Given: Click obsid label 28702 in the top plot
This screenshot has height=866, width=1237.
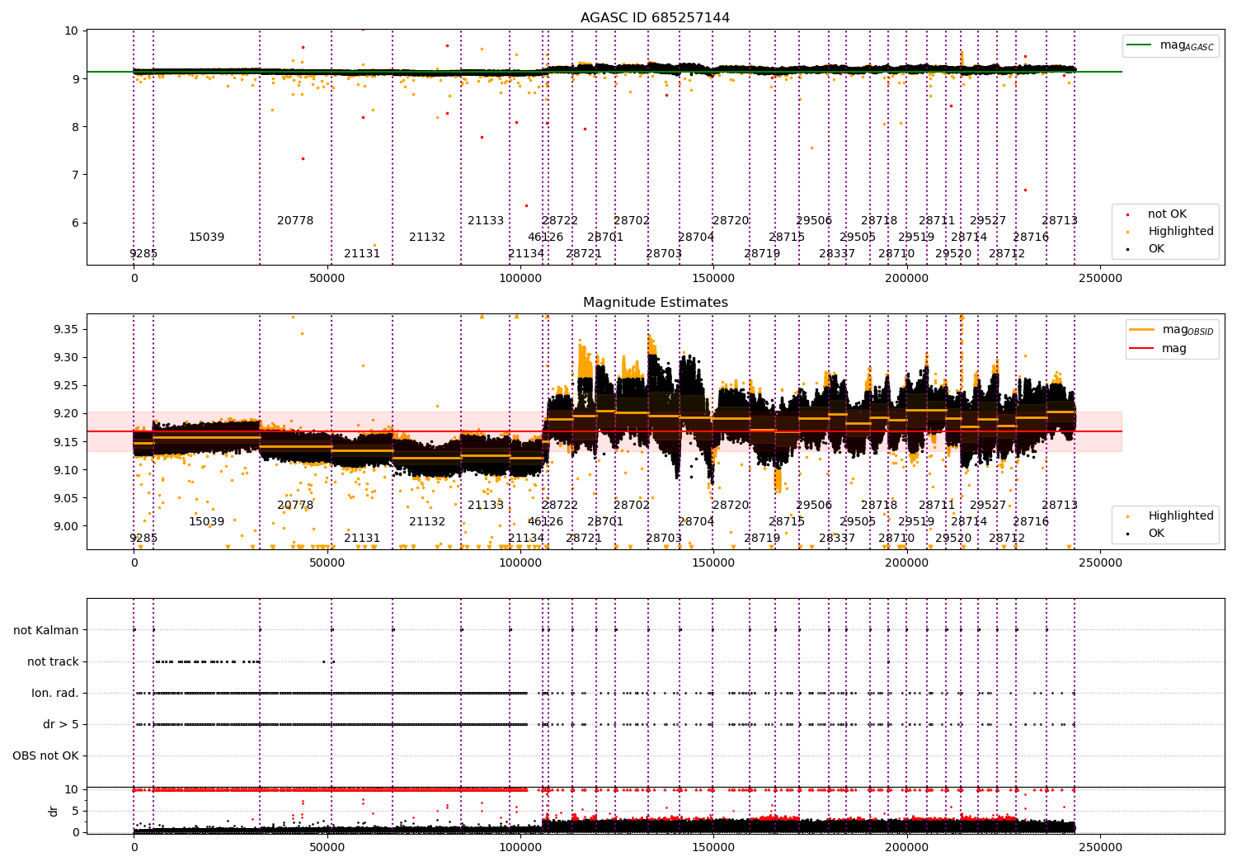Looking at the screenshot, I should click(x=632, y=220).
